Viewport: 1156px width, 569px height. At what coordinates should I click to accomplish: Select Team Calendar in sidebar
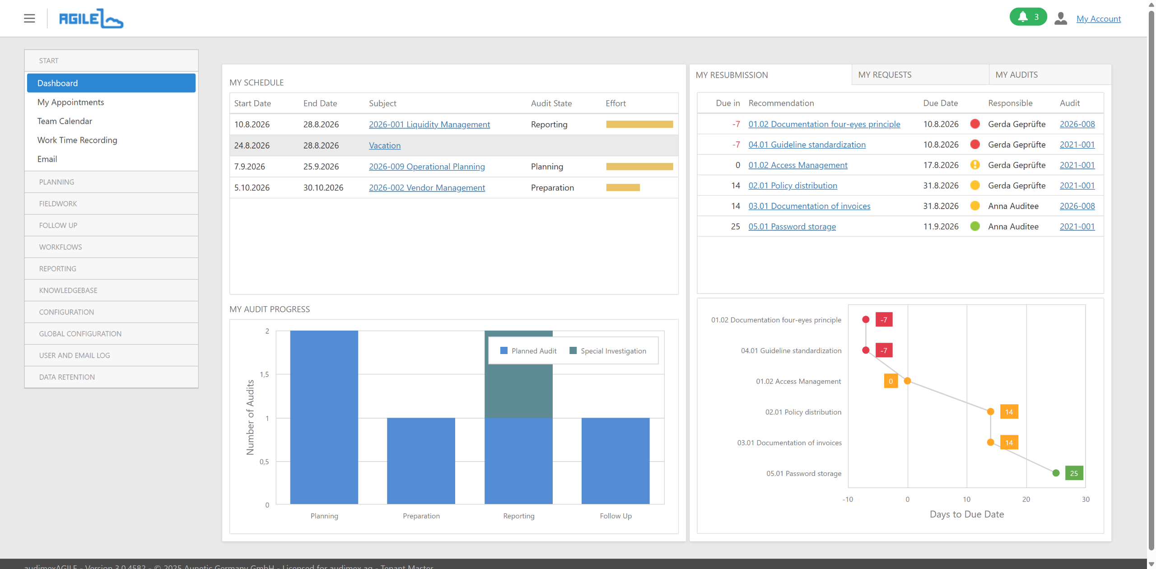[x=65, y=121]
